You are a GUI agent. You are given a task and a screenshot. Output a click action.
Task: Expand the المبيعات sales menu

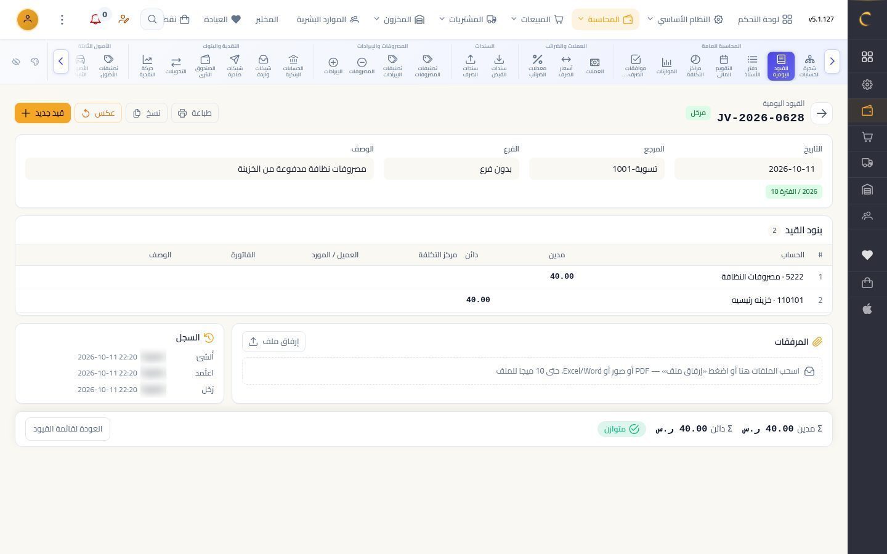click(537, 20)
